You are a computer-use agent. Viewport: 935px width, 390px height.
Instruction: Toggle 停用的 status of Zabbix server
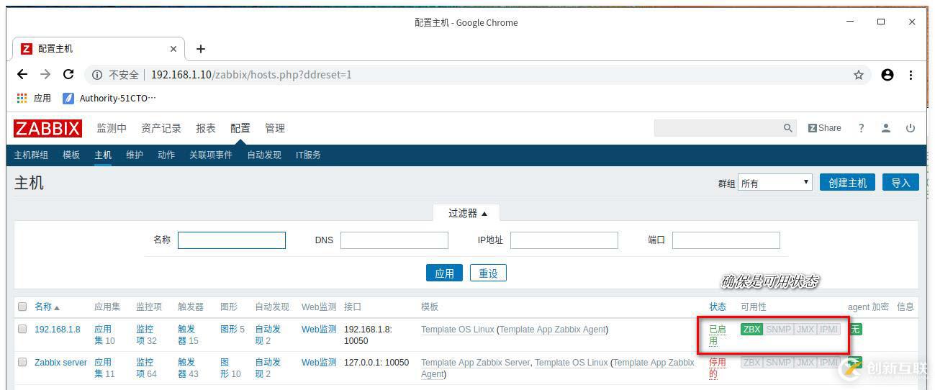pos(718,368)
